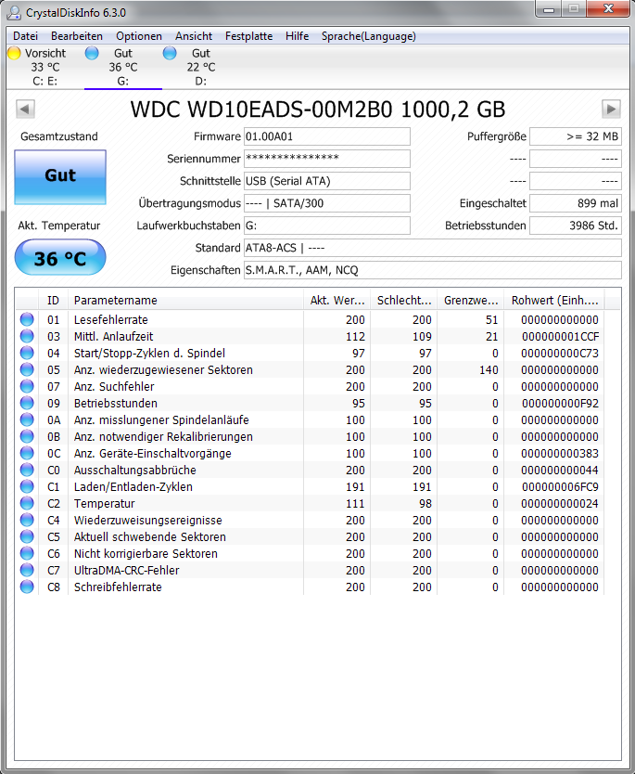
Task: Click status orb of Nicht korrigierbare Sektoren row
Action: click(27, 553)
